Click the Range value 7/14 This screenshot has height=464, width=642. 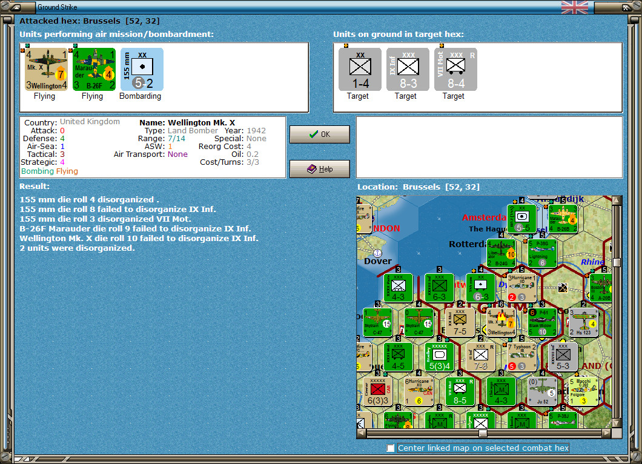(176, 139)
